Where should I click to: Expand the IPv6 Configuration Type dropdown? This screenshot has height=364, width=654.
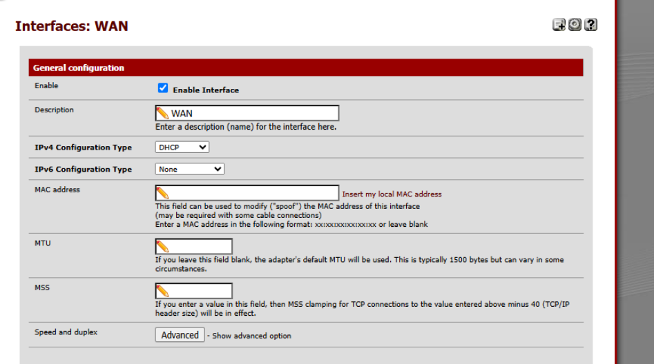click(x=189, y=169)
